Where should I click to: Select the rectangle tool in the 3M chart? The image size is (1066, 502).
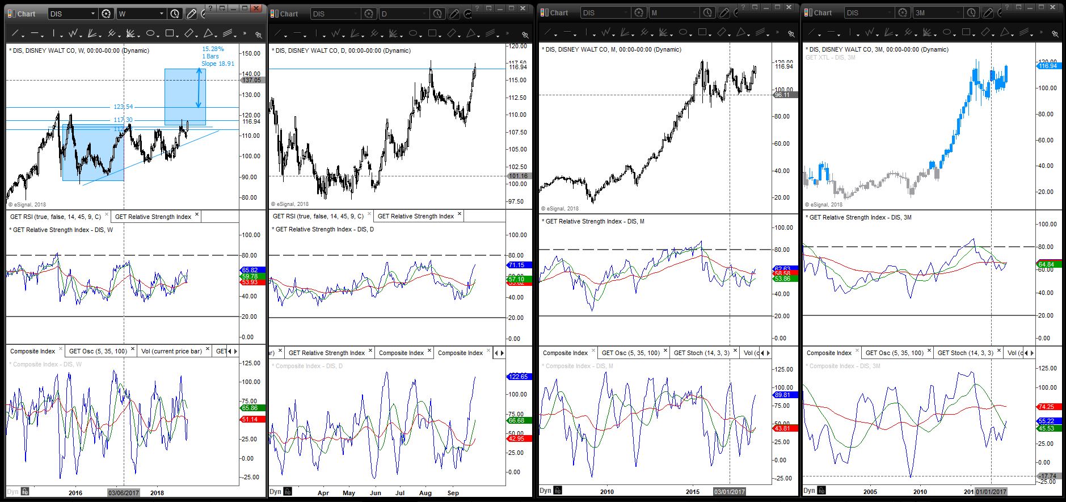tap(966, 32)
